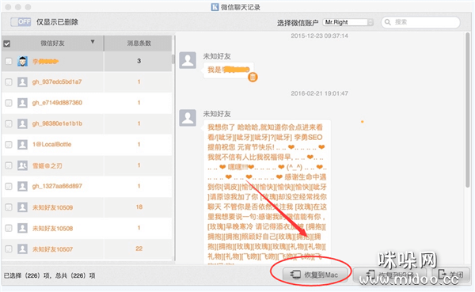Check the box for gh_937edc5bd1a7
The width and height of the screenshot is (475, 292).
click(x=9, y=82)
